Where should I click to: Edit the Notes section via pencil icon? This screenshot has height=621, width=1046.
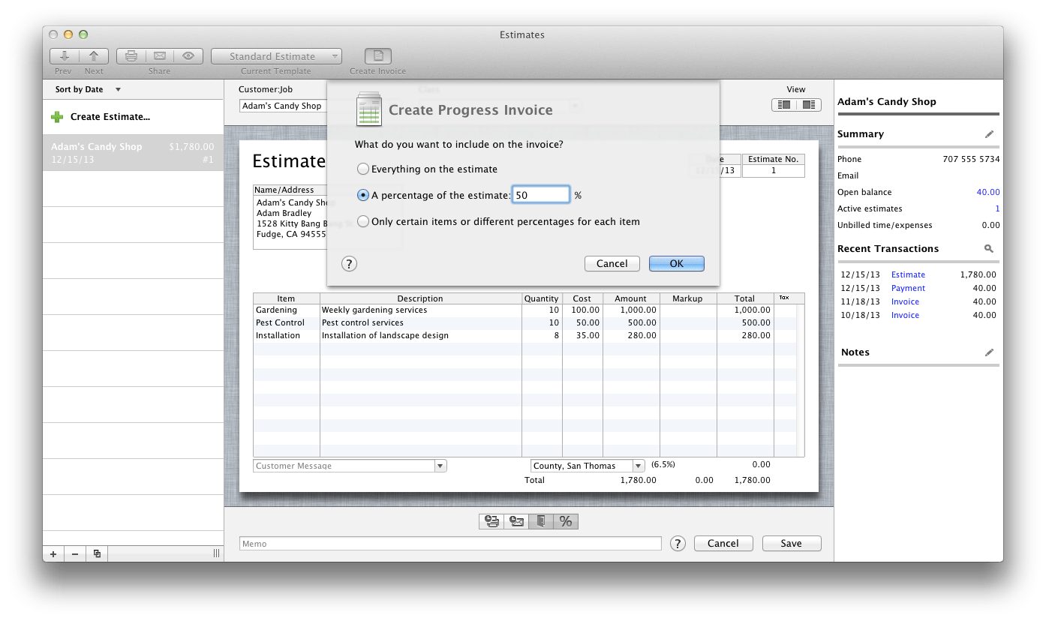pyautogui.click(x=989, y=352)
